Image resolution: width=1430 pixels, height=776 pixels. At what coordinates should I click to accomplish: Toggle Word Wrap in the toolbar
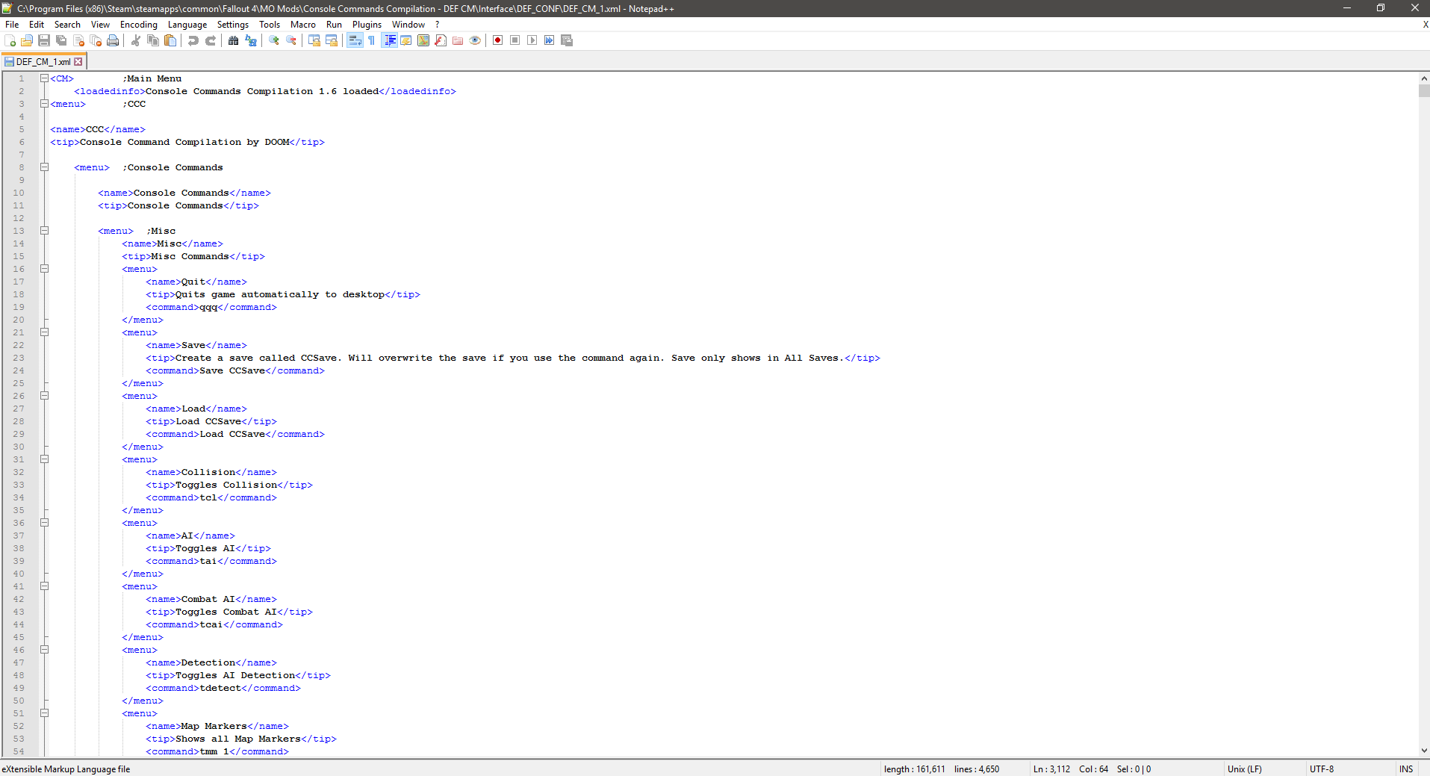tap(355, 40)
